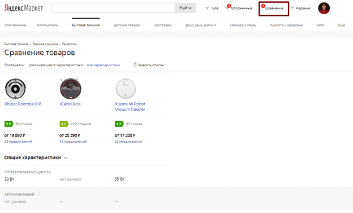Open Xiaomi Mi Robot Vacuum Cleaner link
353x213 pixels.
pos(130,107)
